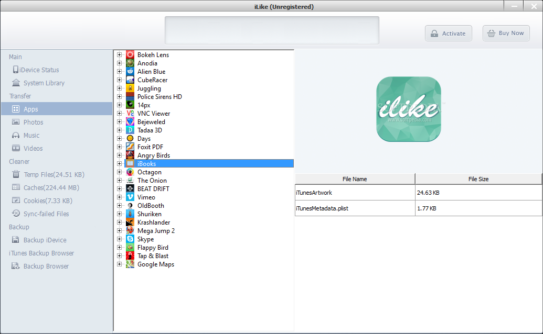Click the Mega Jump 2 icon
The height and width of the screenshot is (334, 543).
[x=130, y=231]
